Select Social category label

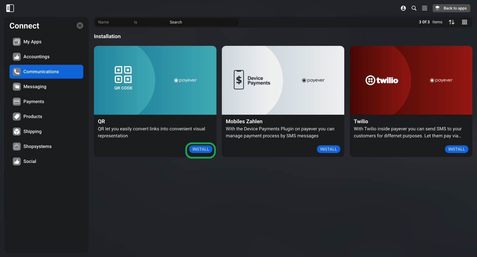30,161
